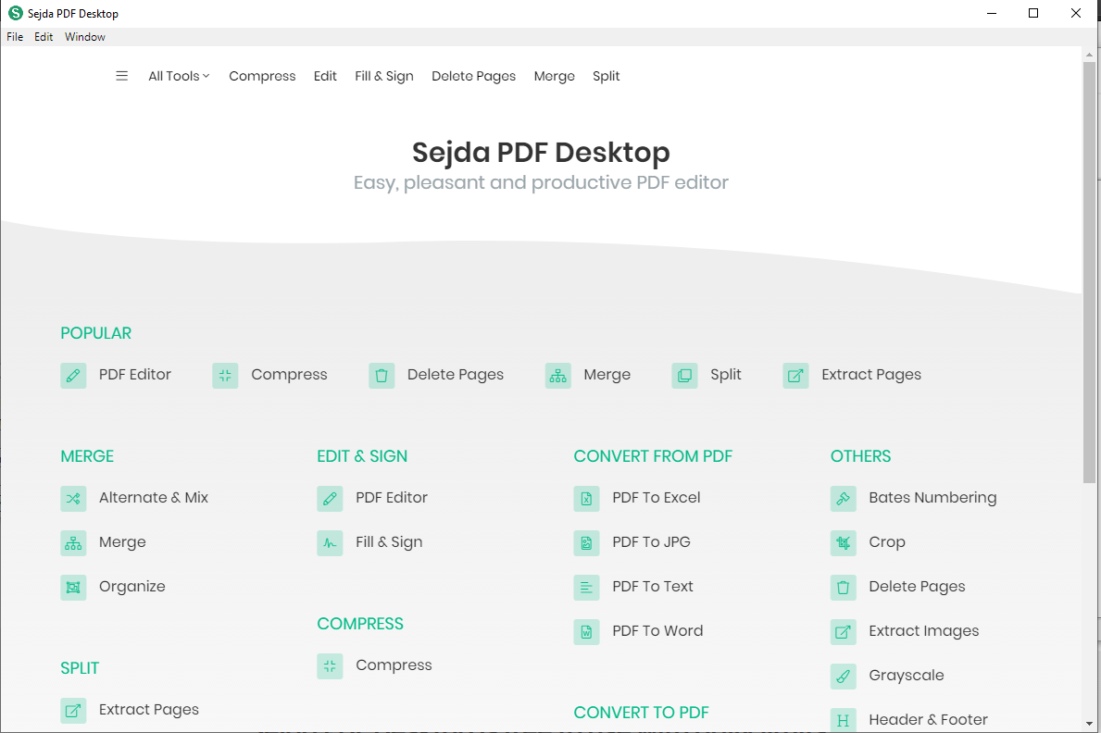Open the Window menu
1101x733 pixels.
pos(85,36)
